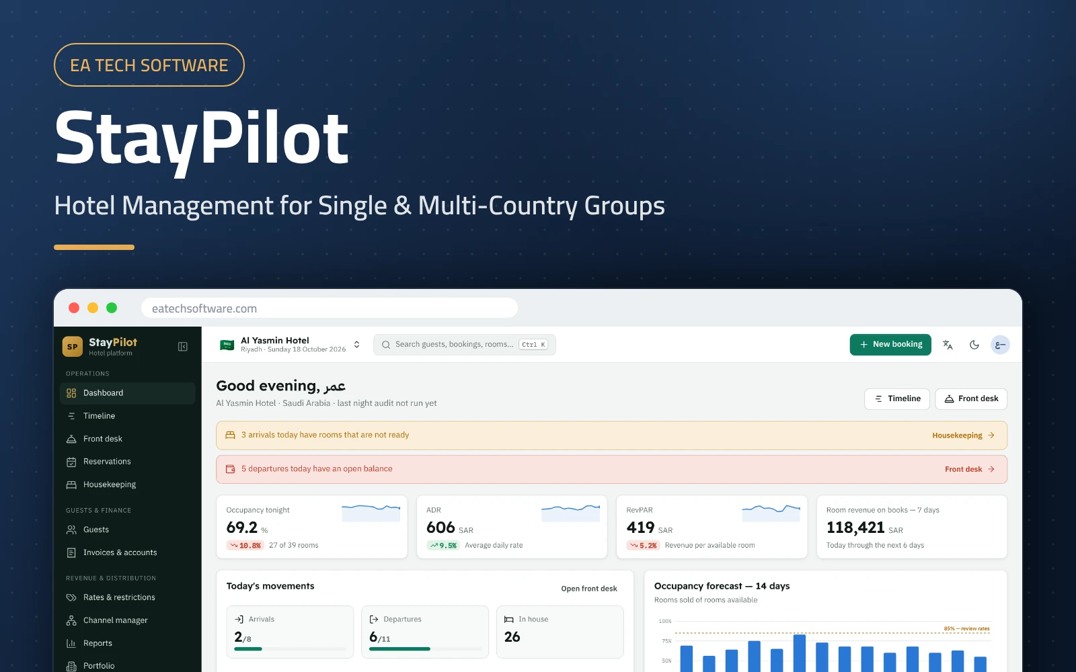Open Front desk sidebar item
The image size is (1076, 672).
[x=128, y=439]
